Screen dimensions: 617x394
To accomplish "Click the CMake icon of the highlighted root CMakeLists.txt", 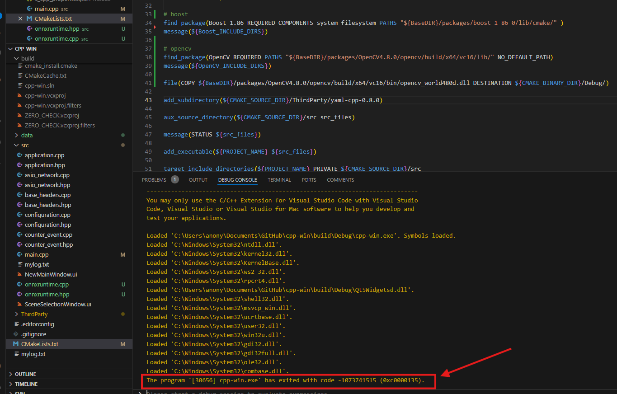I will pos(16,344).
